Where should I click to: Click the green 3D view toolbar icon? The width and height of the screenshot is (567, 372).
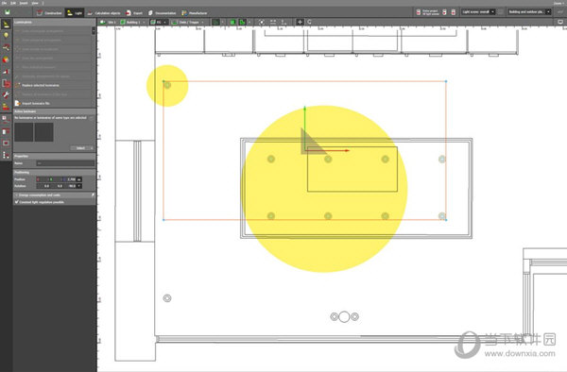click(232, 22)
